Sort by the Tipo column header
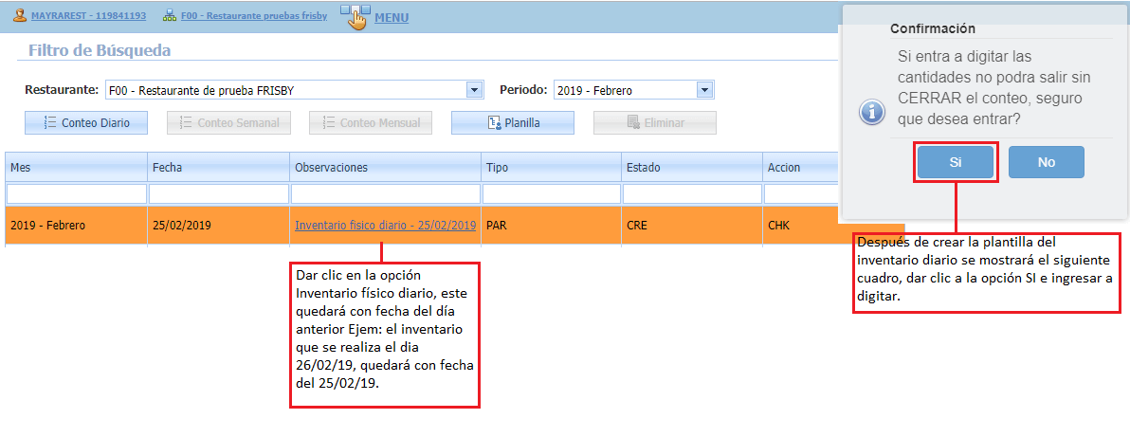 click(x=552, y=167)
